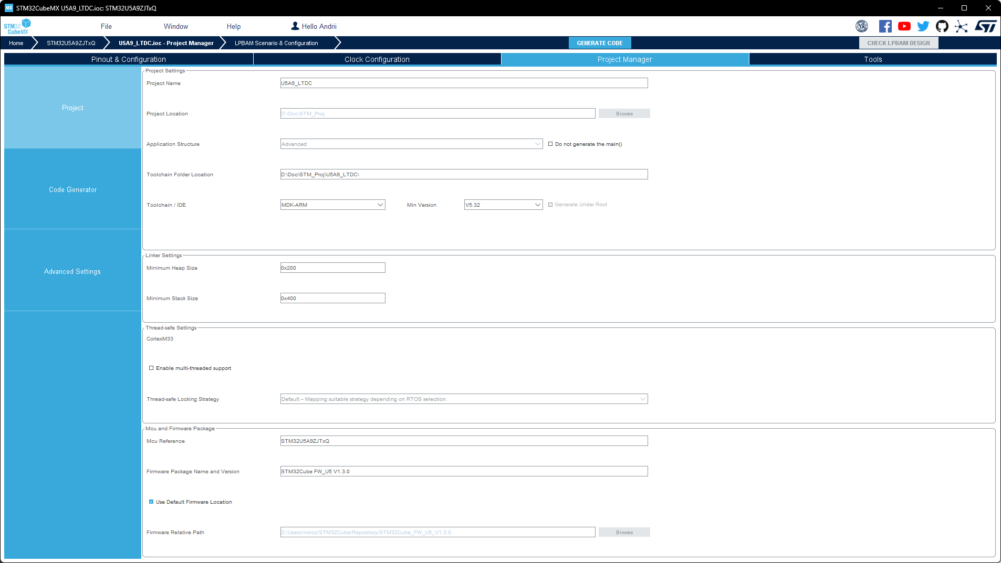Screen dimensions: 1001x563
Task: Click the Mcu Reference field
Action: (464, 441)
